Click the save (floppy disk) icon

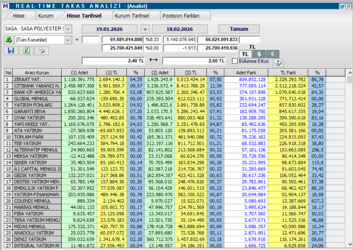click(x=11, y=51)
